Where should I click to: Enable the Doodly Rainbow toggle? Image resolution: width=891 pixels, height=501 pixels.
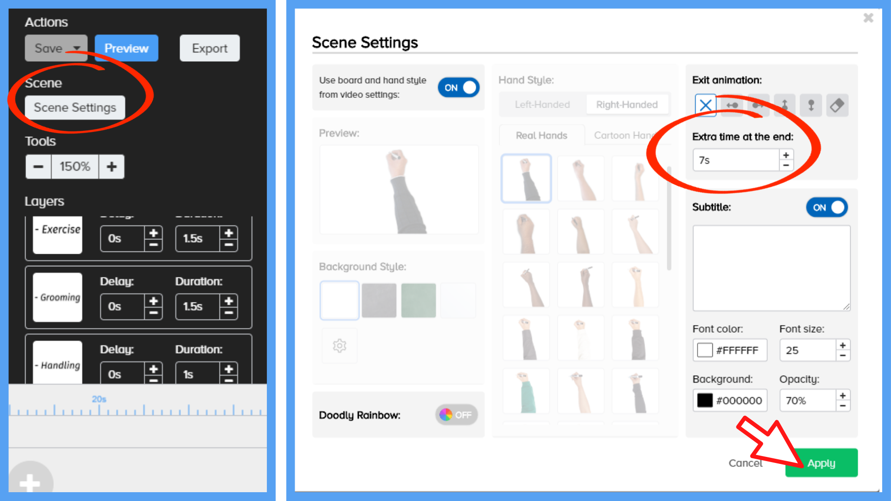[x=456, y=415]
